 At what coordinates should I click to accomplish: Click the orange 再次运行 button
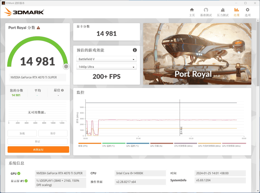pyautogui.click(x=38, y=149)
